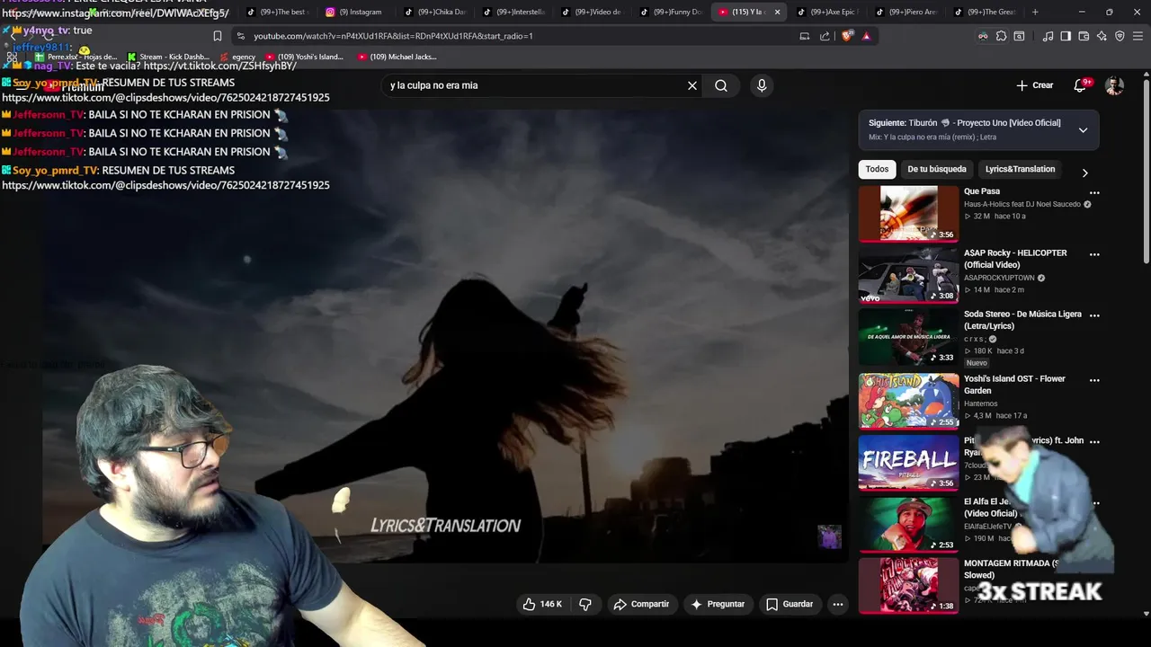Select the De tu búsqueda chip
1151x647 pixels.
click(936, 169)
